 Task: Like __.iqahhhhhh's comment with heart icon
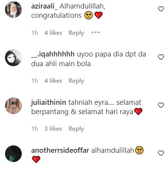coord(161,57)
